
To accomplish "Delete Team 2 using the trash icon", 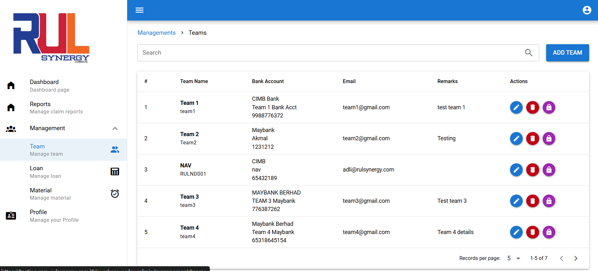I will pos(533,138).
